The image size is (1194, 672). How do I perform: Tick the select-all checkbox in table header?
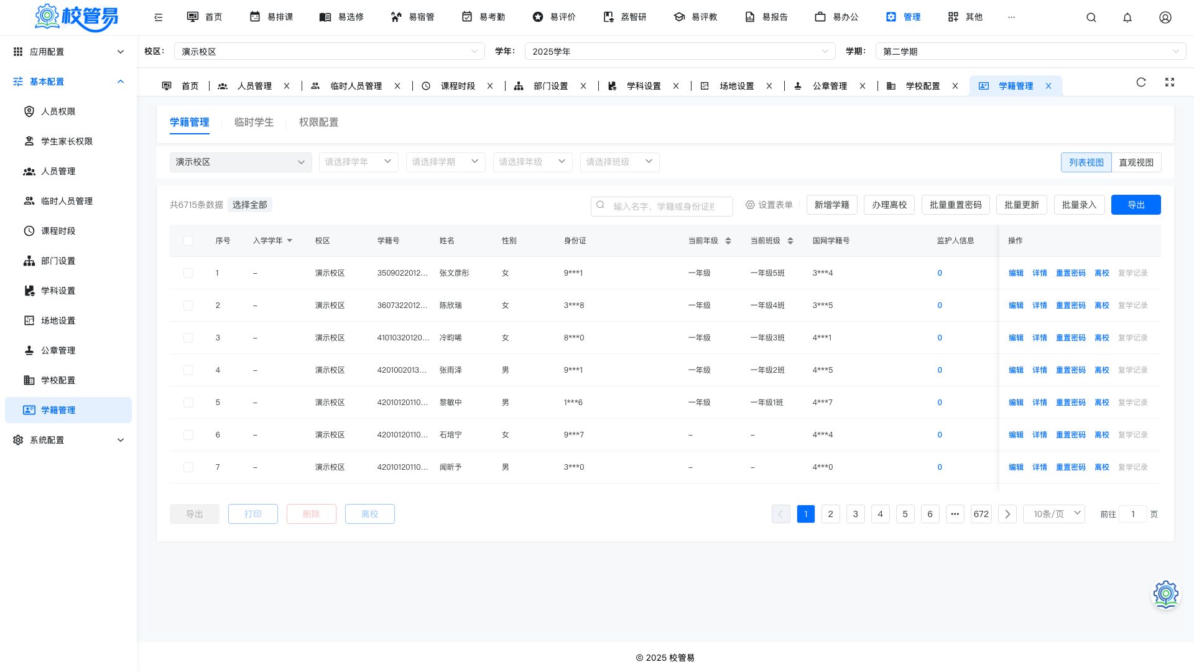pos(188,241)
